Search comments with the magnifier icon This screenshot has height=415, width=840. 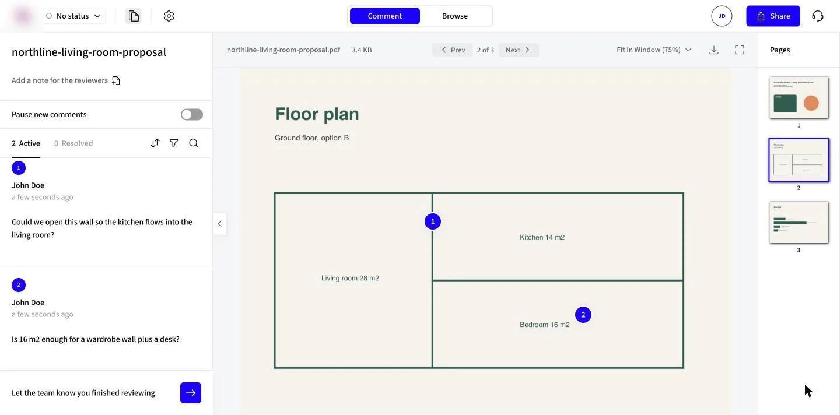coord(194,143)
